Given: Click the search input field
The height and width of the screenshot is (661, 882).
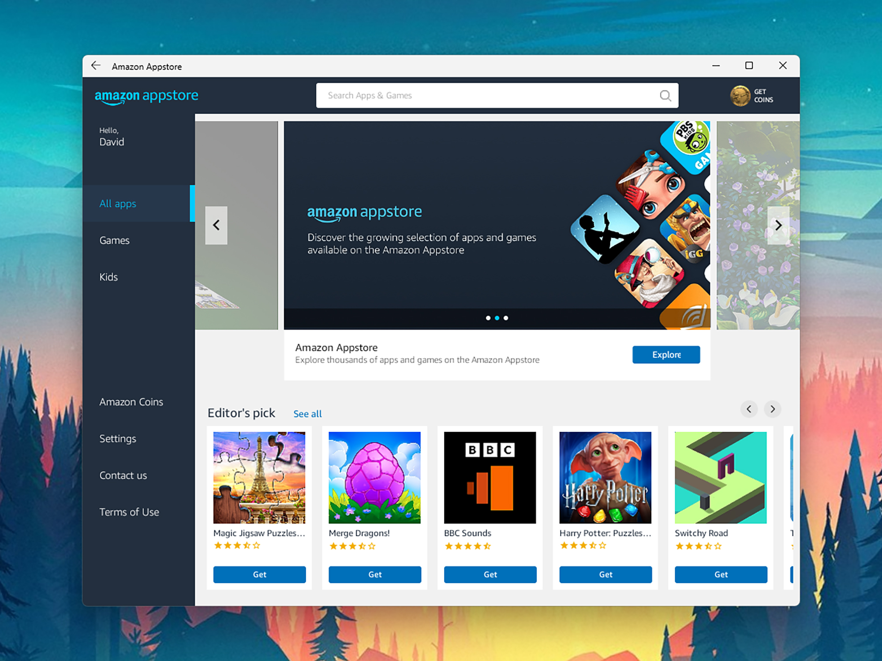Looking at the screenshot, I should click(x=496, y=96).
